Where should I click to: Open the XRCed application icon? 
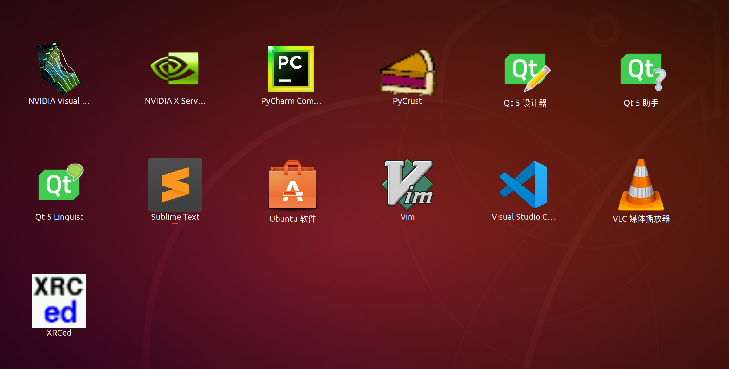point(59,300)
